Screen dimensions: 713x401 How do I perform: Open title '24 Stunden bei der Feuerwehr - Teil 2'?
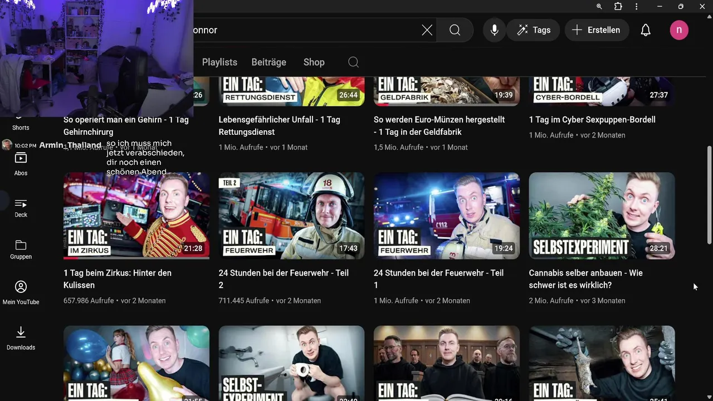click(x=284, y=279)
